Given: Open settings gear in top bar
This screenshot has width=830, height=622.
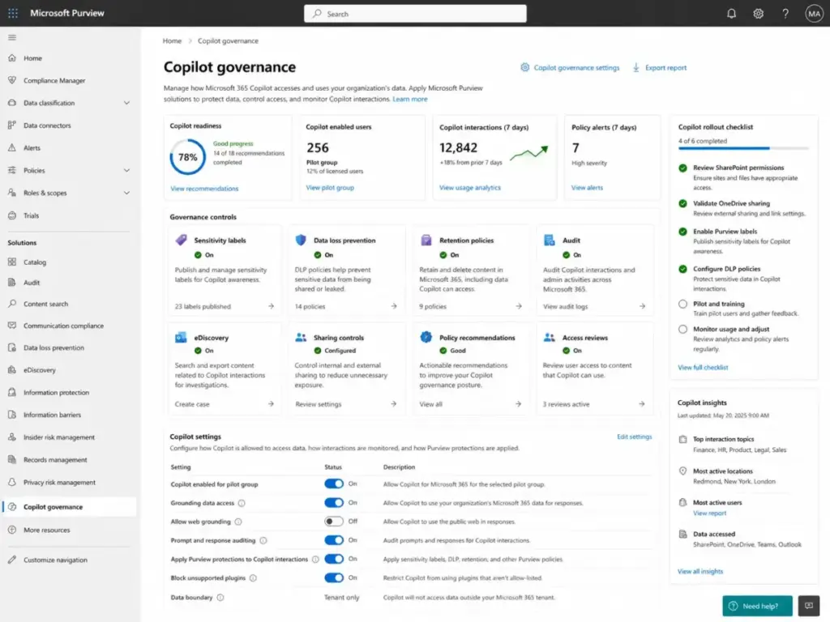Looking at the screenshot, I should [x=758, y=14].
